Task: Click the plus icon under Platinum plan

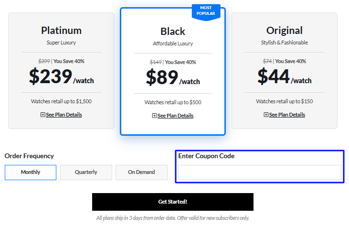Action: click(x=43, y=115)
